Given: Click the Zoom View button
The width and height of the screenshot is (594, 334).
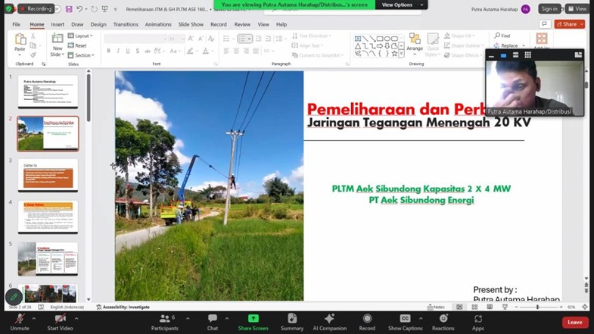Looking at the screenshot, I should point(577,9).
